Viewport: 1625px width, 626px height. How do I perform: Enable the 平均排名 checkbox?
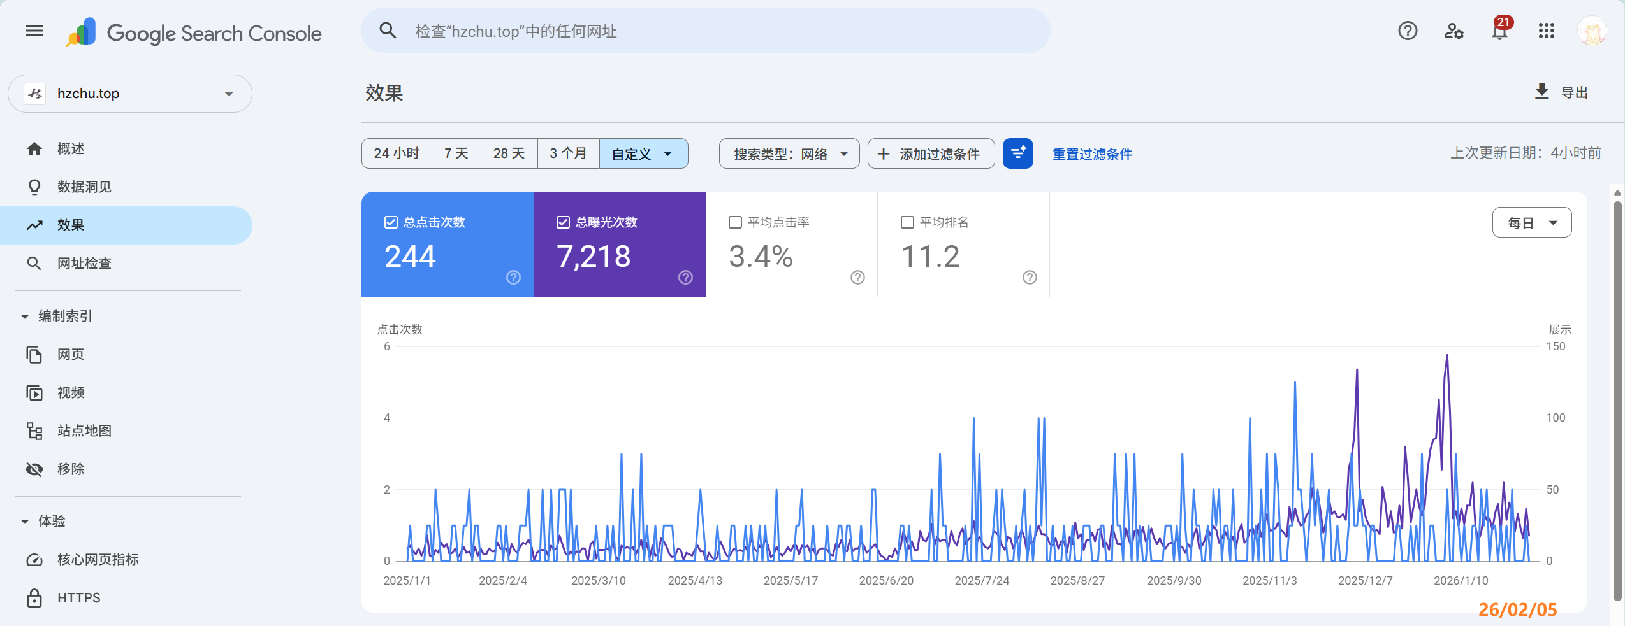click(907, 222)
